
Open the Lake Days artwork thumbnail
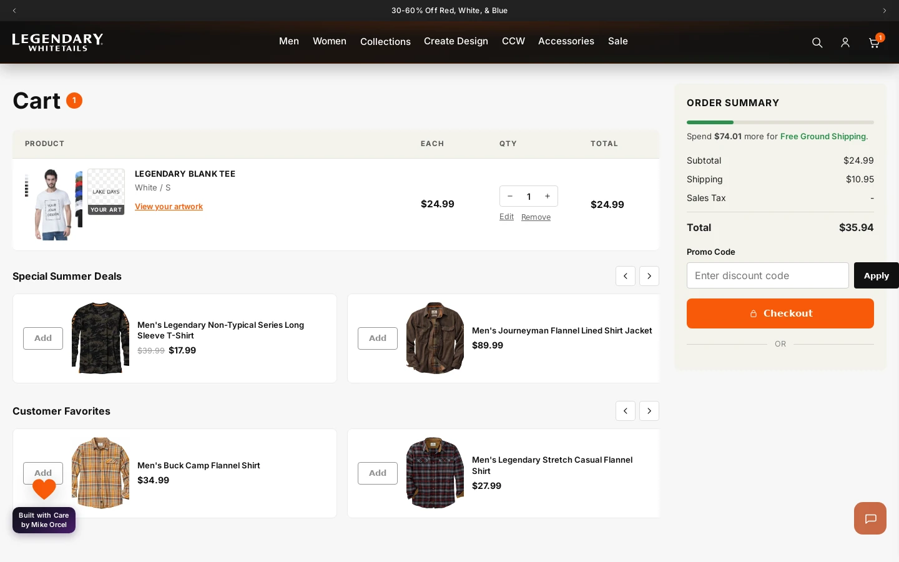pyautogui.click(x=106, y=192)
